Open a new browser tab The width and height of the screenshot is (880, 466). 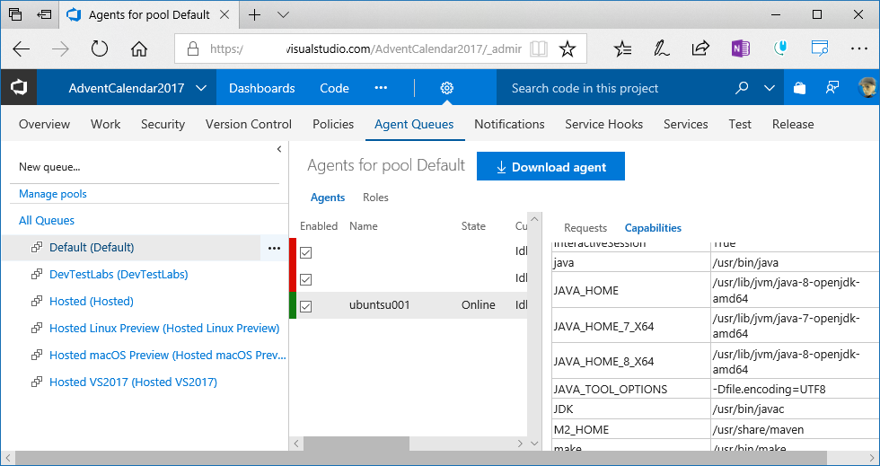coord(255,14)
